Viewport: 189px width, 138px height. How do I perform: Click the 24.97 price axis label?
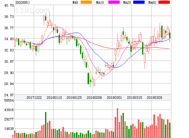[x=9, y=95]
